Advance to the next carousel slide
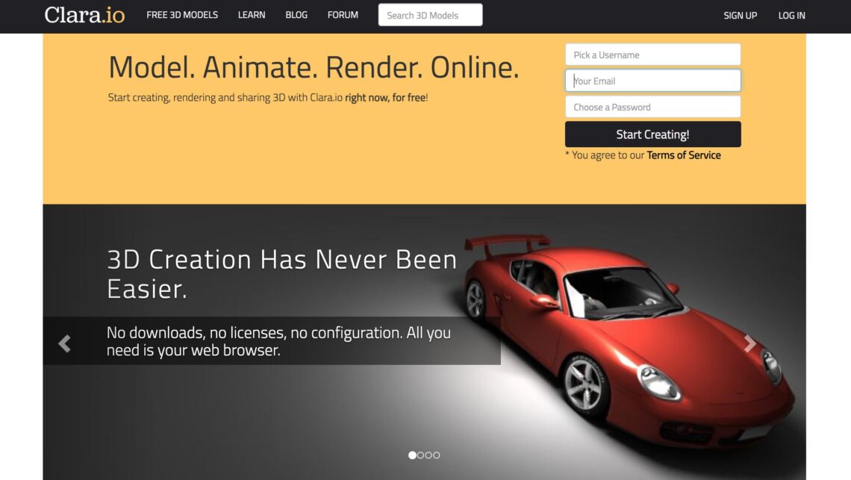The image size is (851, 480). 749,343
